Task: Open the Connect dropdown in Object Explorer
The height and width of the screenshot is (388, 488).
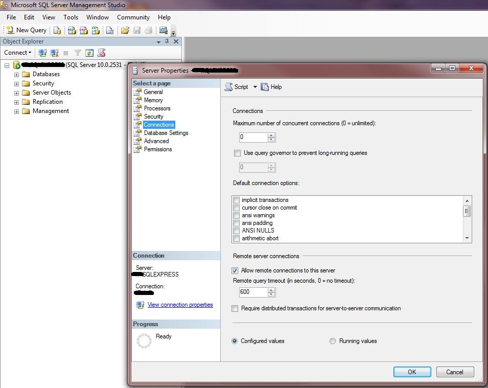Action: (18, 53)
